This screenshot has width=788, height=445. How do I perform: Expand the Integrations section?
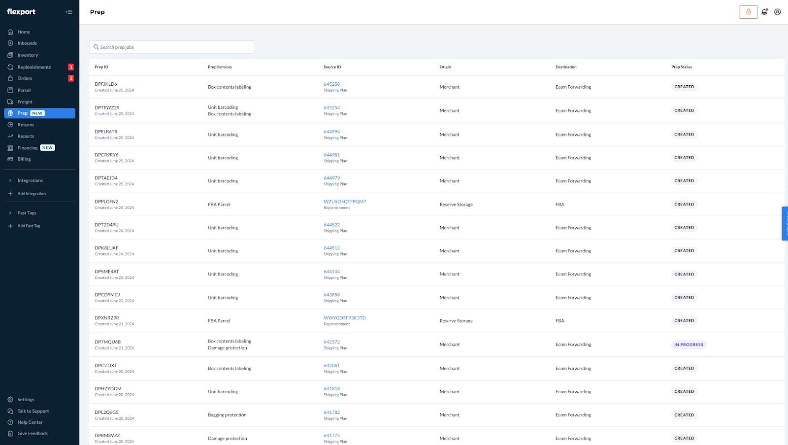[x=11, y=180]
